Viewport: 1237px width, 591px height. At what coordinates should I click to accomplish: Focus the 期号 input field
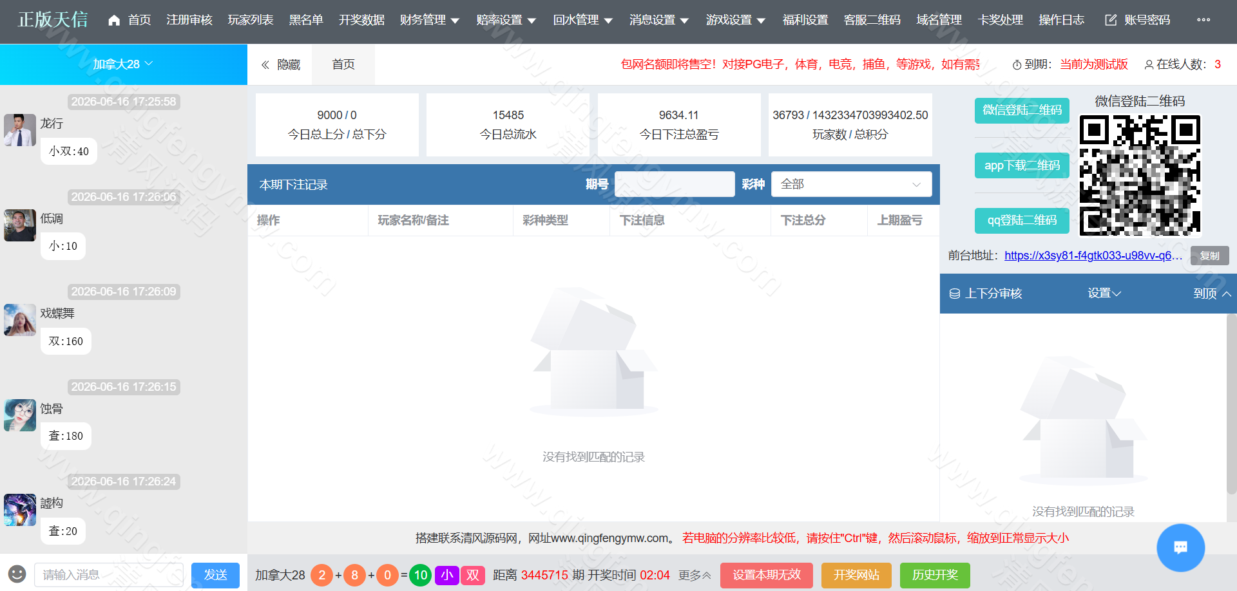[675, 184]
